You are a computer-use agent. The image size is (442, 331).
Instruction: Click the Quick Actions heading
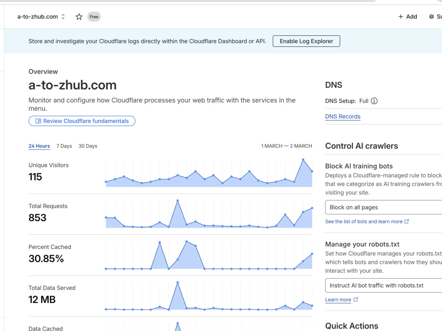tap(351, 326)
